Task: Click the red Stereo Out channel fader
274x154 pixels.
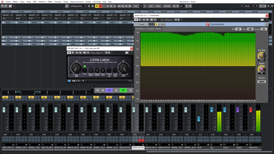Action: pyautogui.click(x=251, y=110)
